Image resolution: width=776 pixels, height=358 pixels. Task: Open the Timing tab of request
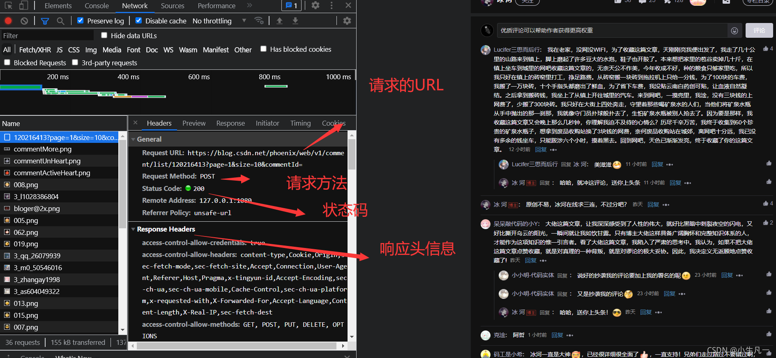click(301, 123)
